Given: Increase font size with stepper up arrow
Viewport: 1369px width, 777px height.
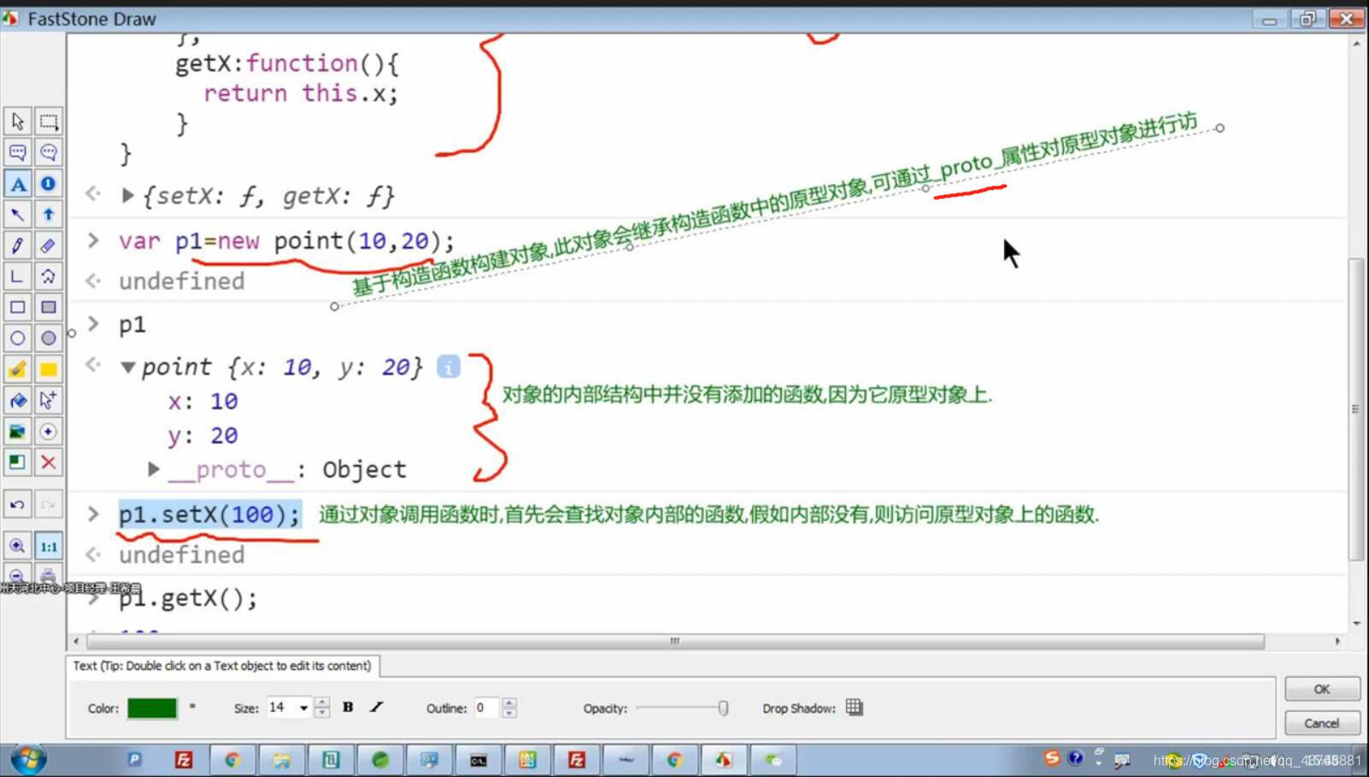Looking at the screenshot, I should [x=322, y=702].
